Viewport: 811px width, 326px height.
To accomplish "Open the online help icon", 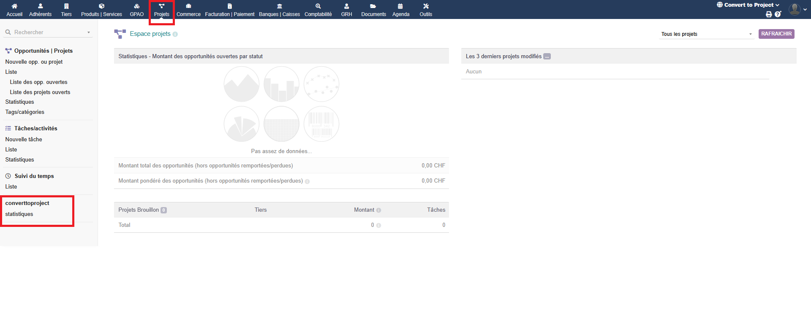I will click(778, 14).
